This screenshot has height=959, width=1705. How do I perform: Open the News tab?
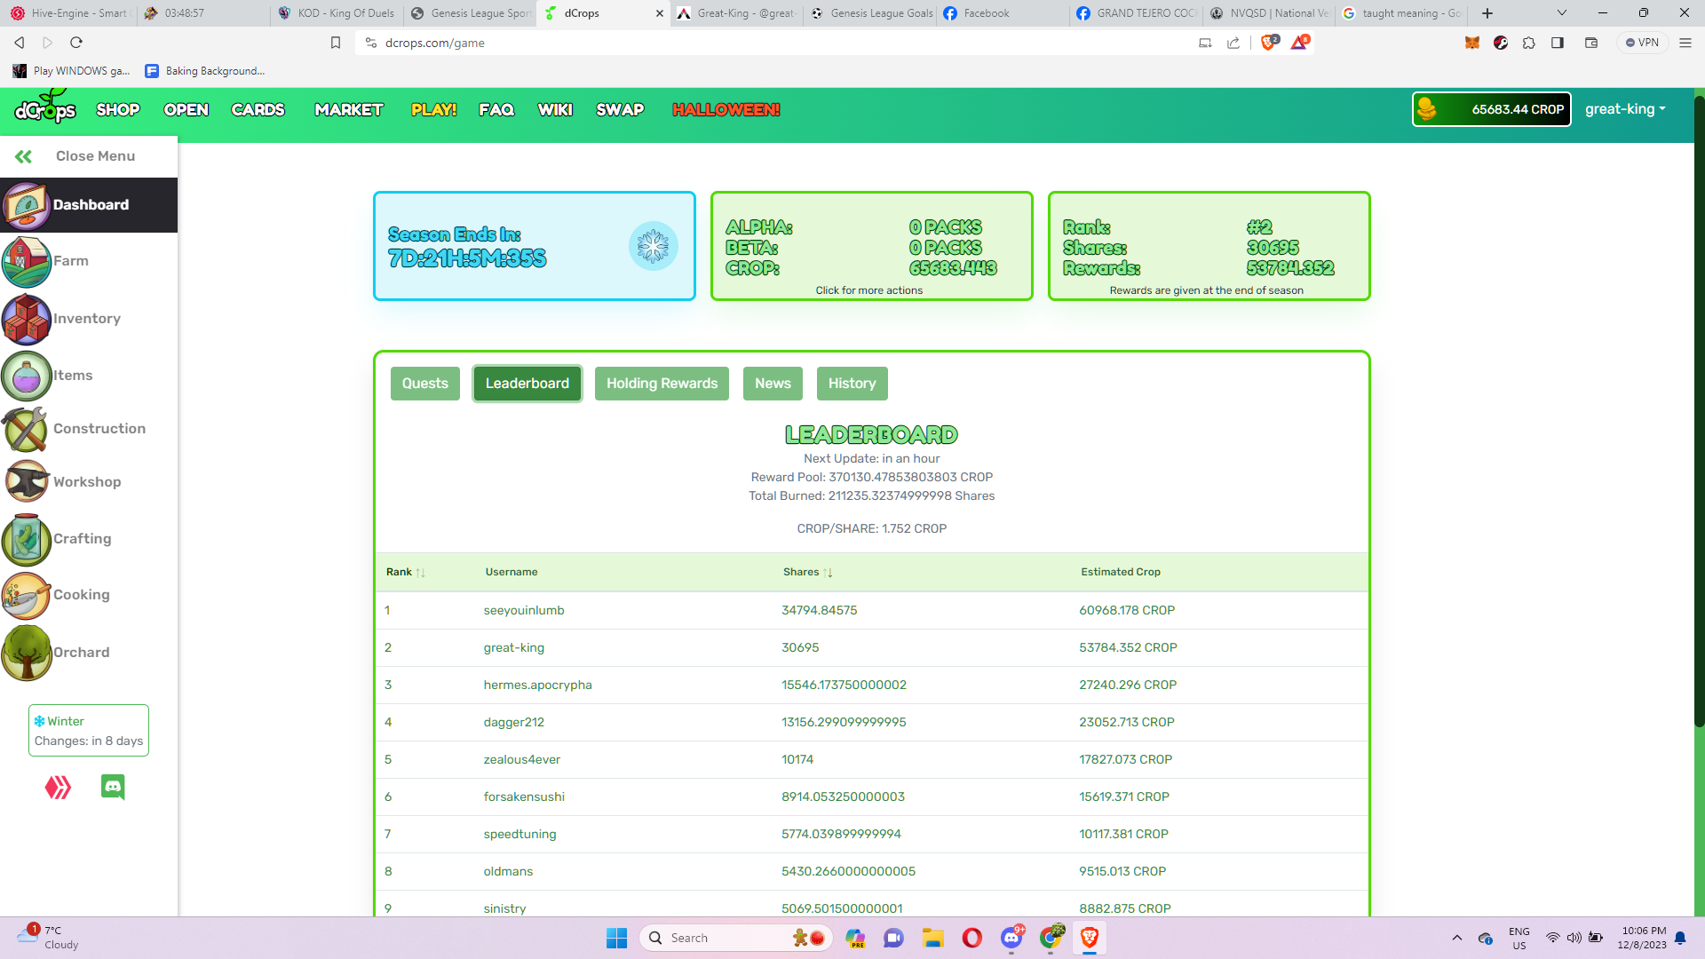tap(773, 384)
